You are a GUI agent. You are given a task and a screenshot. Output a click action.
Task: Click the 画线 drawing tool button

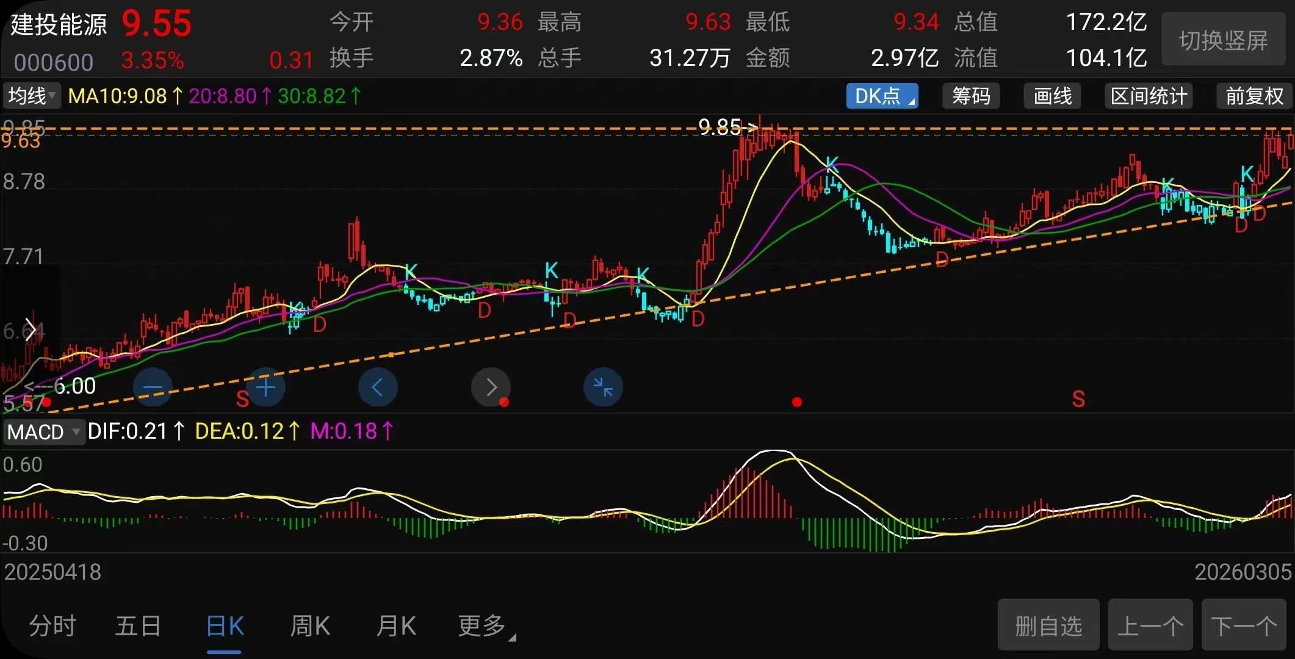click(1052, 96)
